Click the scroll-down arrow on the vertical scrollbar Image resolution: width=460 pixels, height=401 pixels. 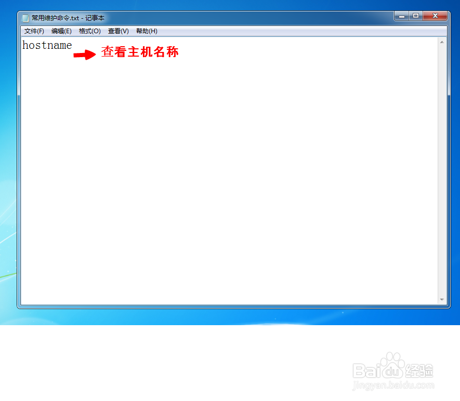coord(442,299)
